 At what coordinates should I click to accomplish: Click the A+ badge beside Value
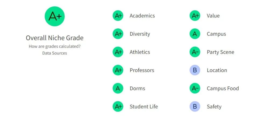point(195,16)
